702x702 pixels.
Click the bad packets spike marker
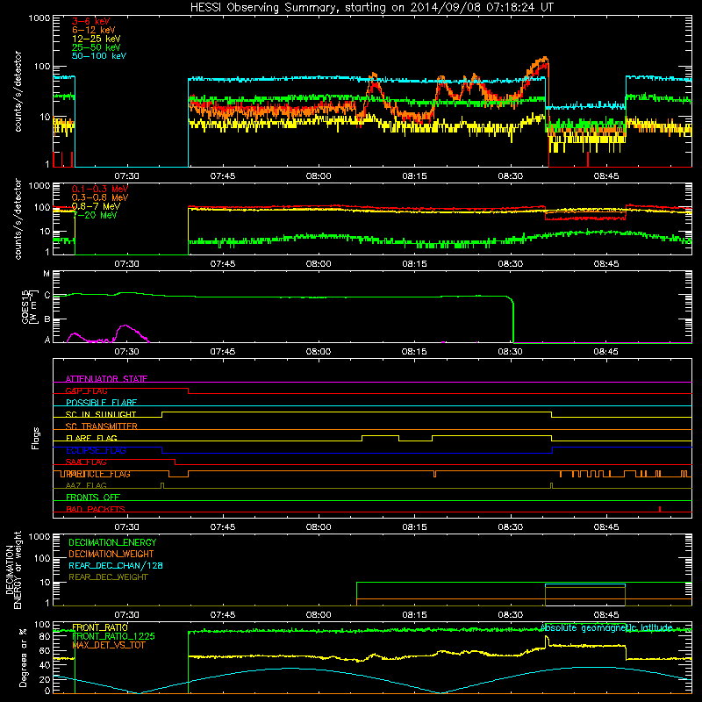[660, 509]
